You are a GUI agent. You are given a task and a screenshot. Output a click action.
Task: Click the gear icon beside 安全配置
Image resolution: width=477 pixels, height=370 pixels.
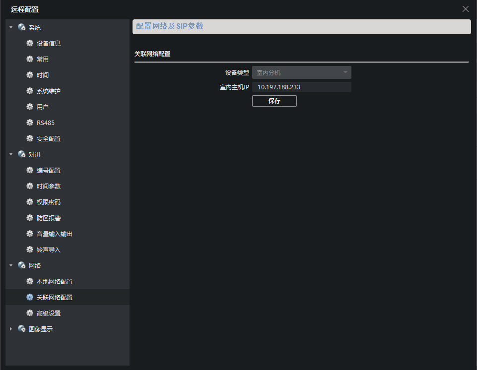pos(30,138)
